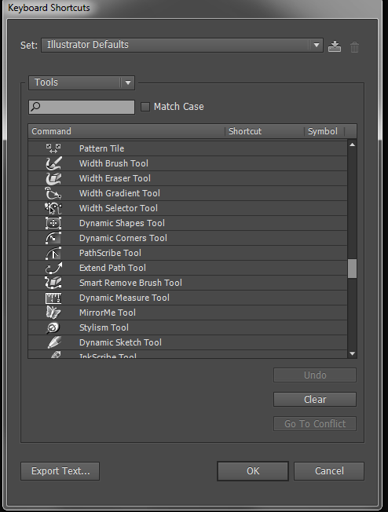The height and width of the screenshot is (512, 388).
Task: Select the PathScribe Tool row text
Action: [x=110, y=253]
